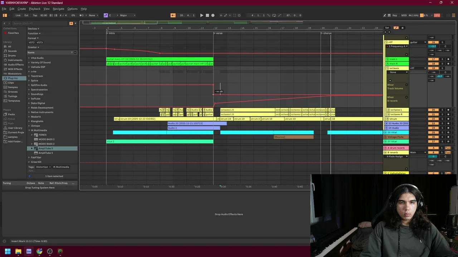Screen dimensions: 458x257
Task: Select Instruments in browser library
Action: (x=15, y=60)
